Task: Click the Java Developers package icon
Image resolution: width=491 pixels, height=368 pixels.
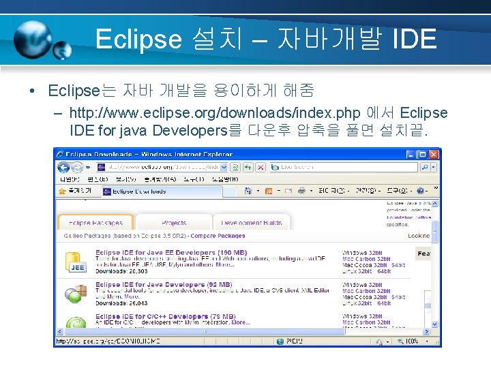Action: pos(76,294)
